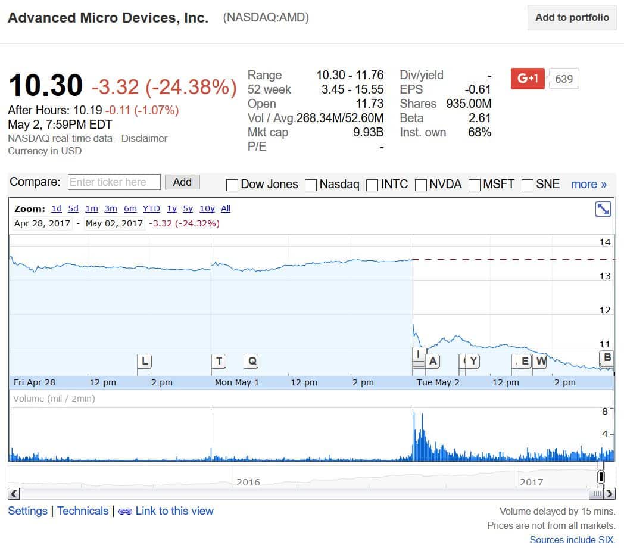Screen dimensions: 624x554
Task: Open news marker I on chart
Action: (x=418, y=354)
